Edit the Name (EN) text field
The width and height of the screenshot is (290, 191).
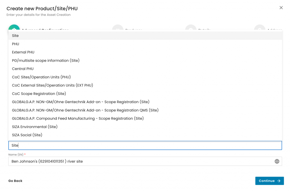tap(140, 161)
